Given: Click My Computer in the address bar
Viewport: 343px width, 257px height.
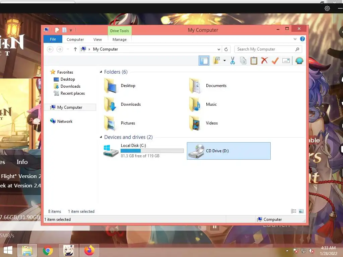Looking at the screenshot, I should [106, 49].
